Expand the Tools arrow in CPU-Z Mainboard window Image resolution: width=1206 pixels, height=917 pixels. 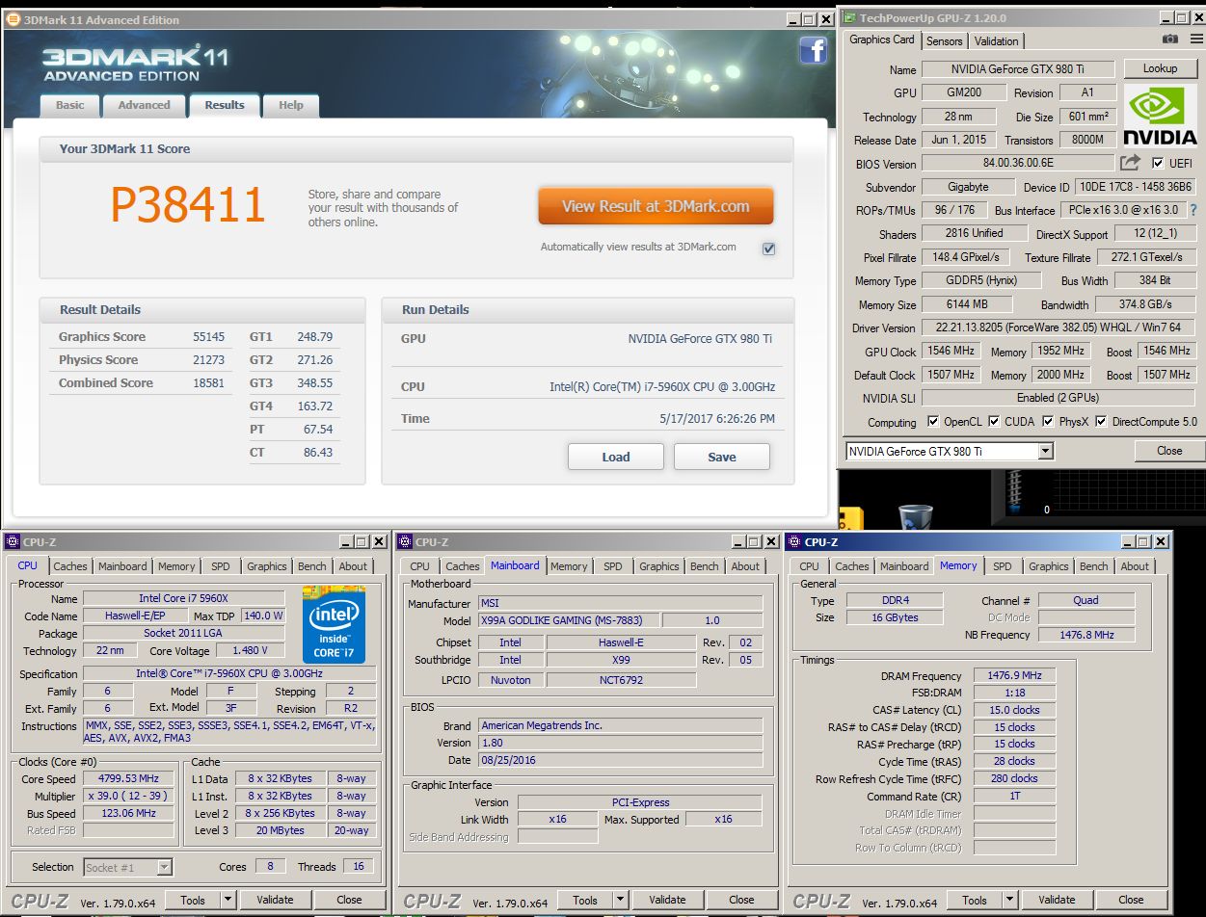[x=620, y=900]
